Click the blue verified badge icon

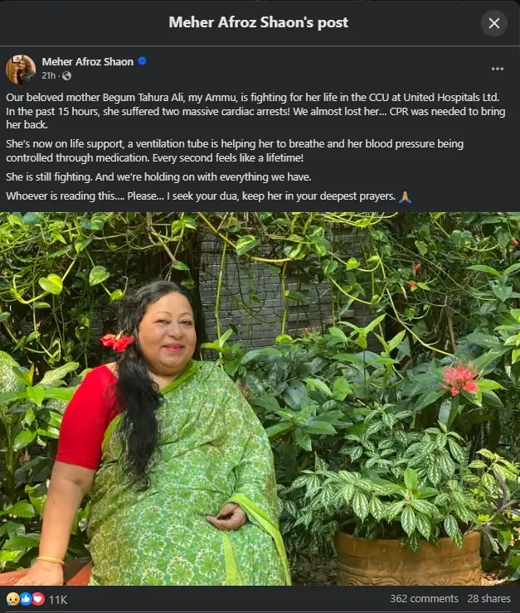click(x=143, y=61)
